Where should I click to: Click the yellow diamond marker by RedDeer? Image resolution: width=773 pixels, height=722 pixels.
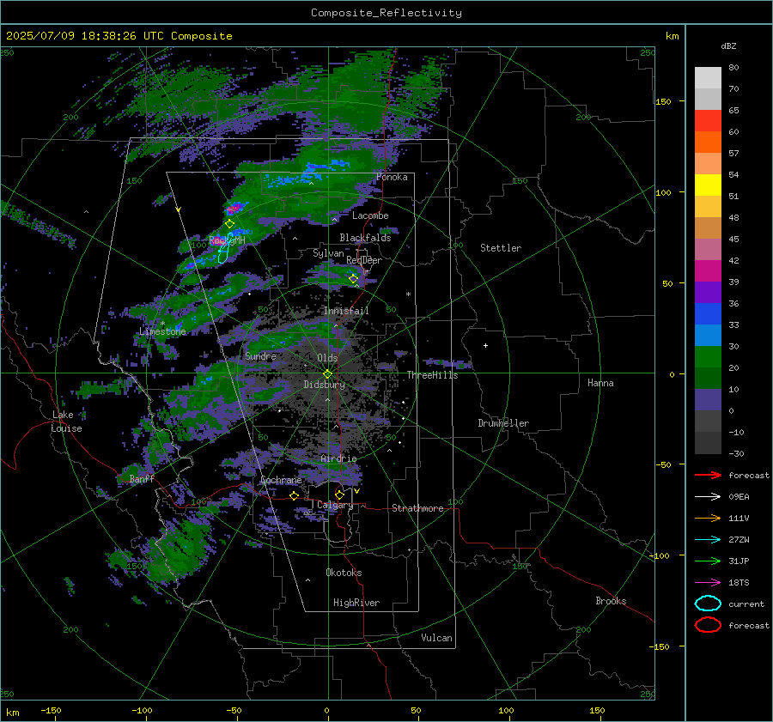tap(354, 278)
